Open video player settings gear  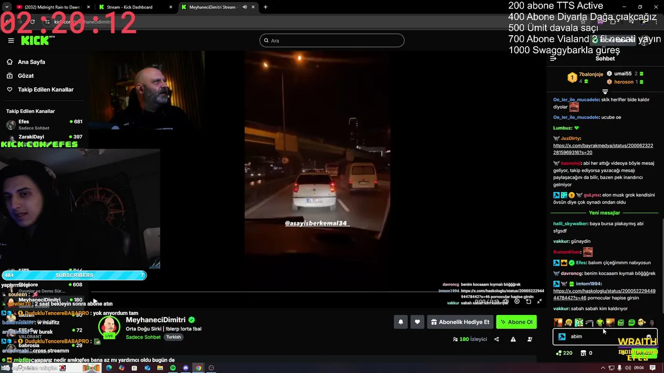coord(517,301)
